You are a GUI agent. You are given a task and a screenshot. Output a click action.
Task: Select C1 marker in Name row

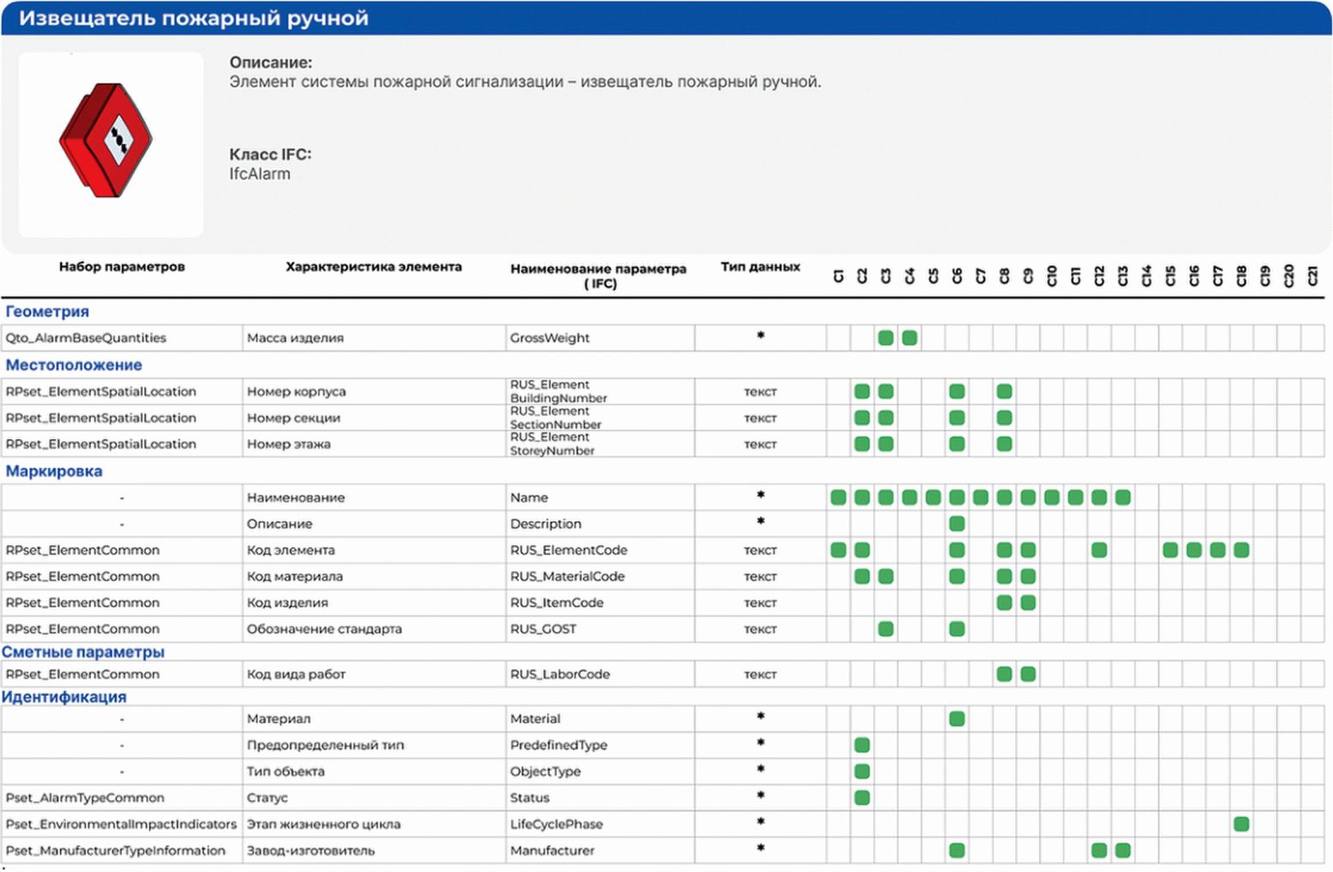point(839,497)
